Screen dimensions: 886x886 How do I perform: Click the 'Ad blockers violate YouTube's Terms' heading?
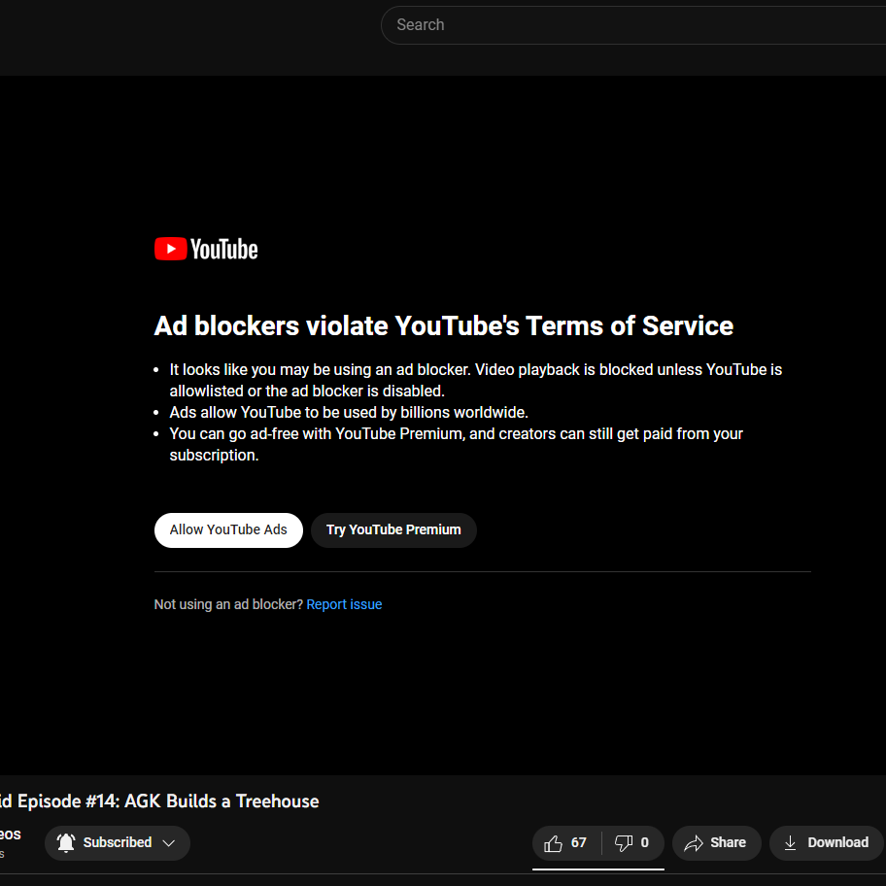(x=443, y=326)
